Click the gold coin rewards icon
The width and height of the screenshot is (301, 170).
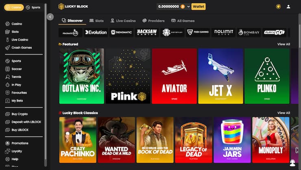click(x=278, y=7)
